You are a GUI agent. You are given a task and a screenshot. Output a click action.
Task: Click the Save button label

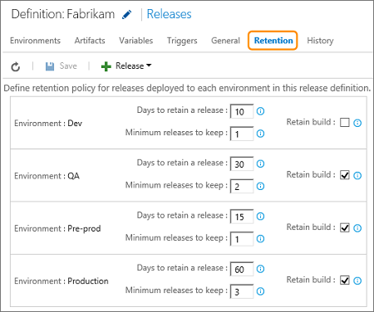pos(68,66)
